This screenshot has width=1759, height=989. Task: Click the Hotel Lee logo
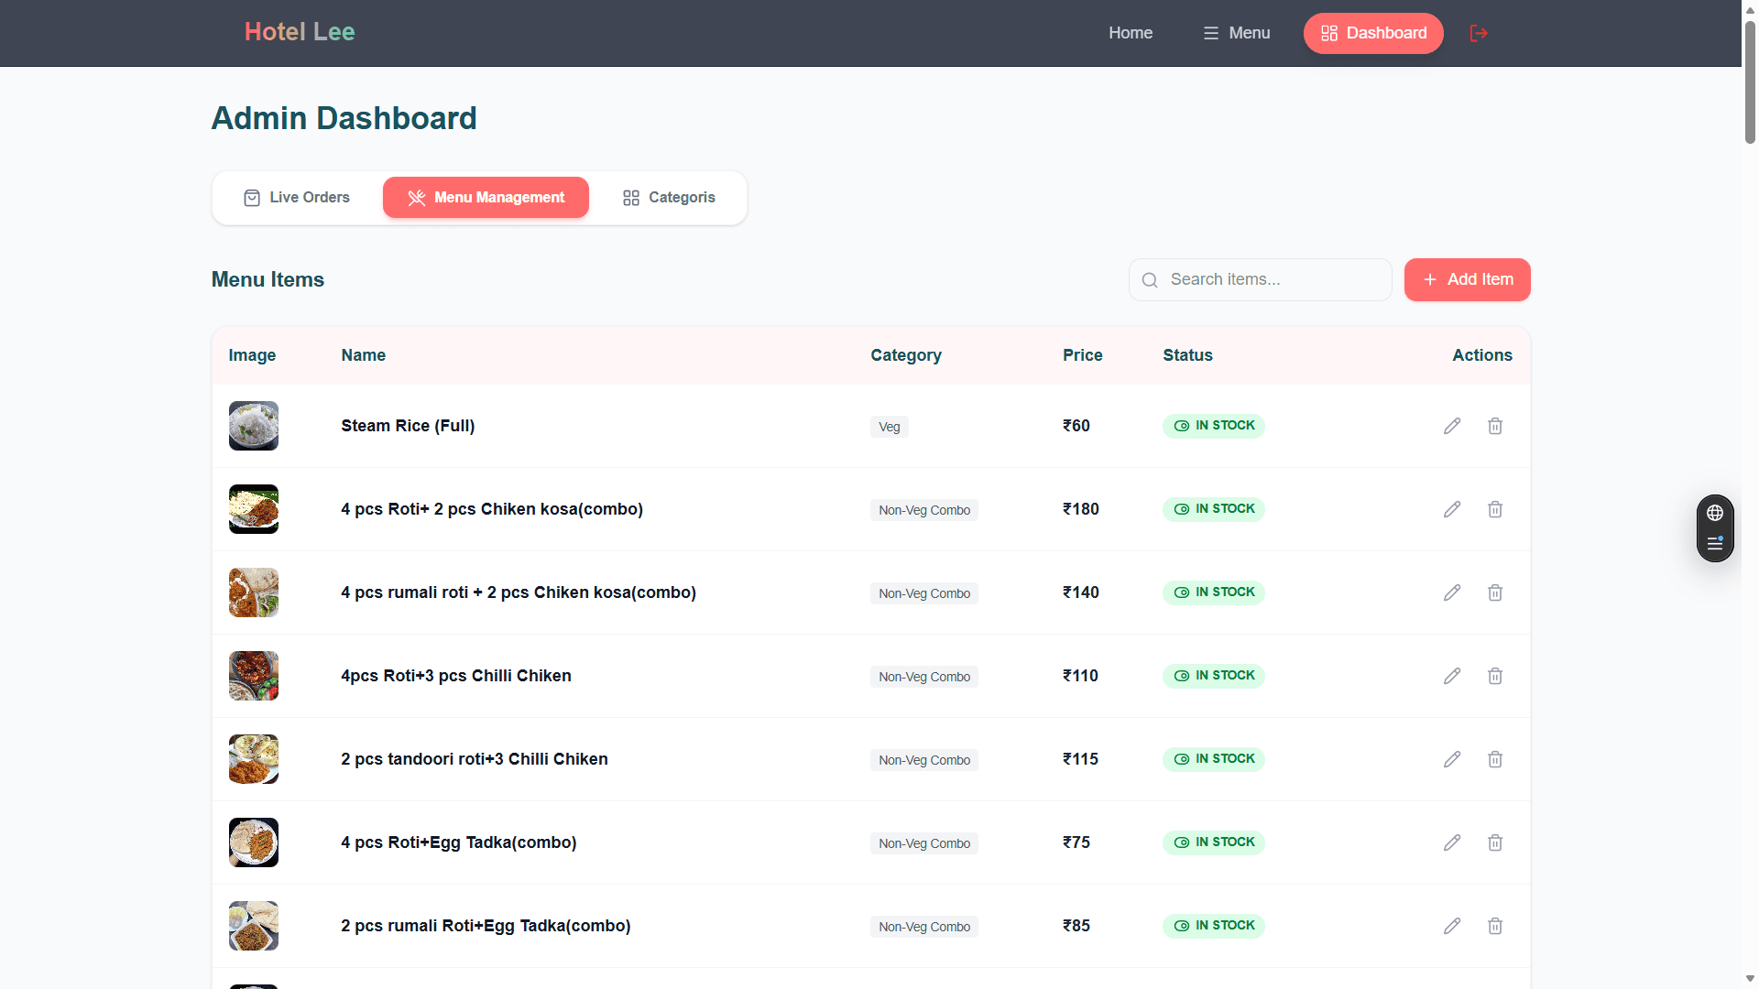[300, 32]
